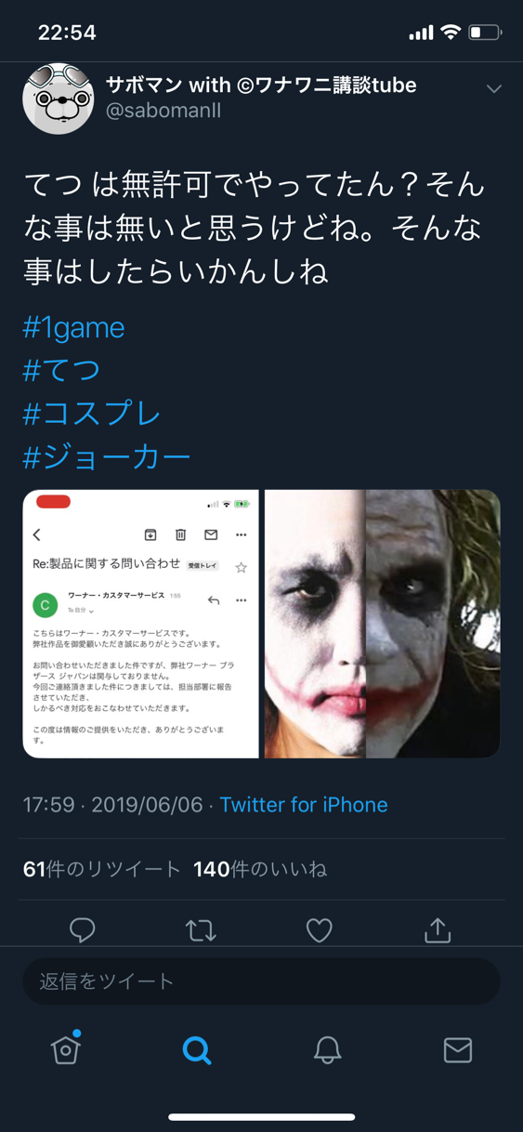Viewport: 523px width, 1132px height.
Task: Tap the retweet arrows icon
Action: coord(201,929)
